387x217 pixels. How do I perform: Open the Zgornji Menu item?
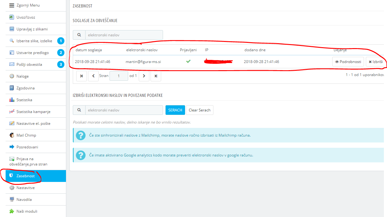tap(36, 6)
